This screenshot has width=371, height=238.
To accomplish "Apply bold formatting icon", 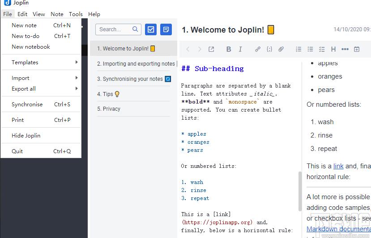I will [x=229, y=49].
